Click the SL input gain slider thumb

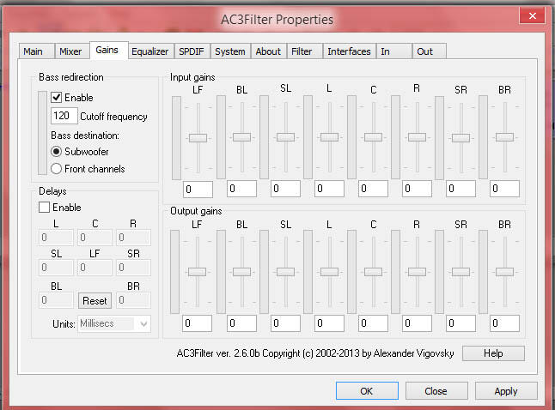pos(285,136)
